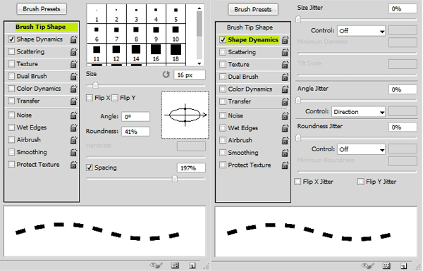Image resolution: width=423 pixels, height=271 pixels.
Task: Toggle Color Dynamics lock in Shape Dynamics view
Action: click(285, 89)
